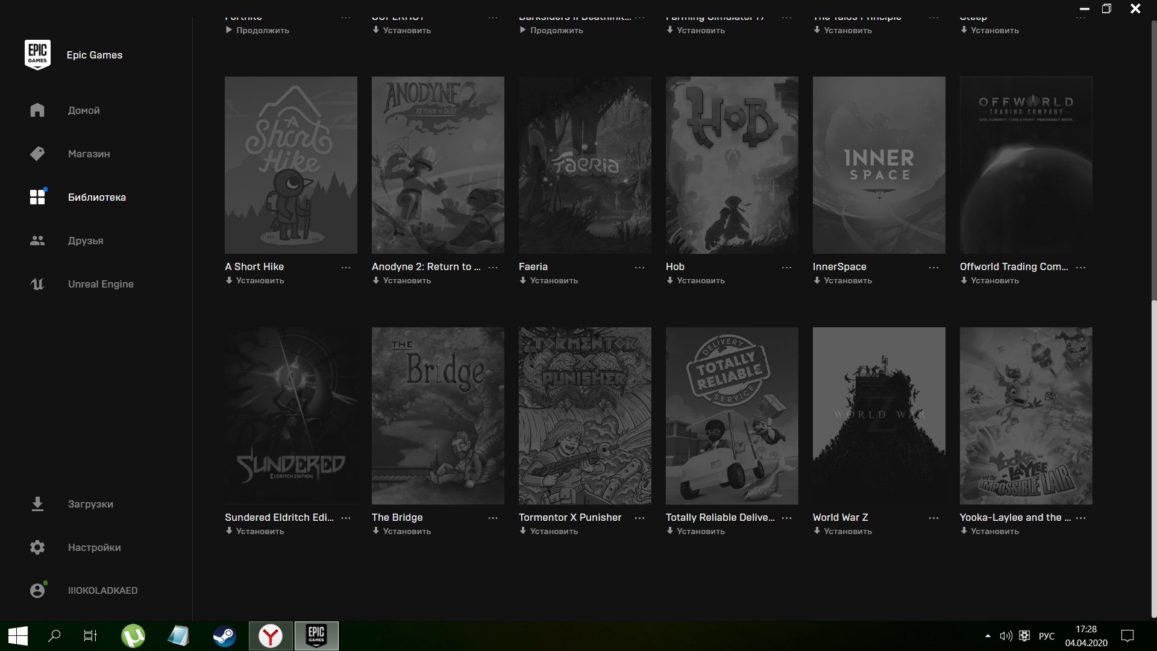Open Настройки in the sidebar
1157x651 pixels.
(95, 547)
